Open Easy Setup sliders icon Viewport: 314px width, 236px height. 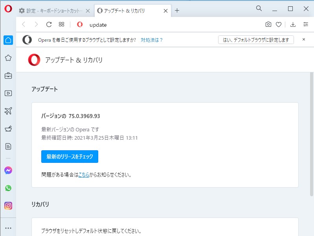tap(306, 24)
